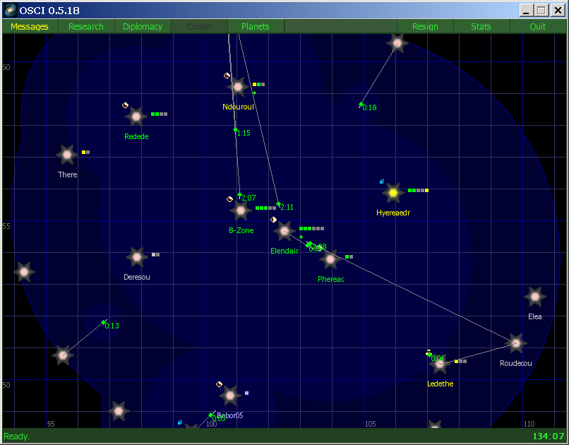Select the Redede star icon
The image size is (569, 445).
tap(136, 116)
